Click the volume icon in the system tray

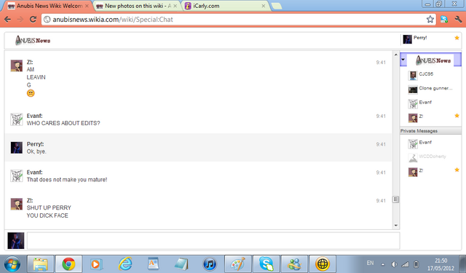pos(394,264)
